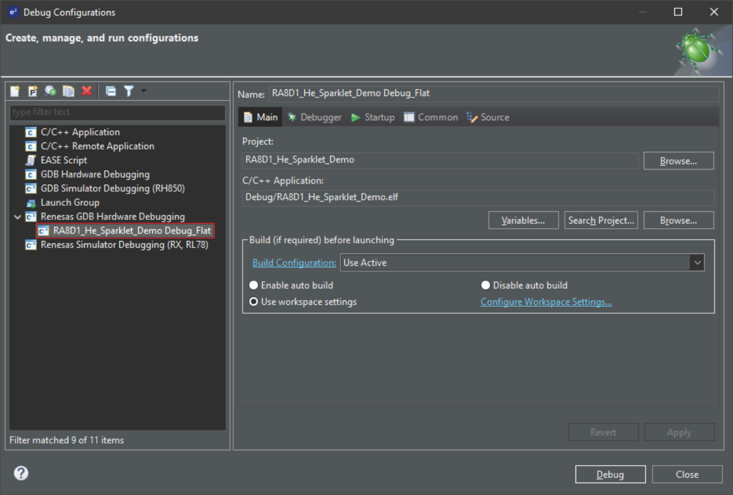Open Configure Workspace Settings link
The width and height of the screenshot is (733, 495).
(x=546, y=302)
